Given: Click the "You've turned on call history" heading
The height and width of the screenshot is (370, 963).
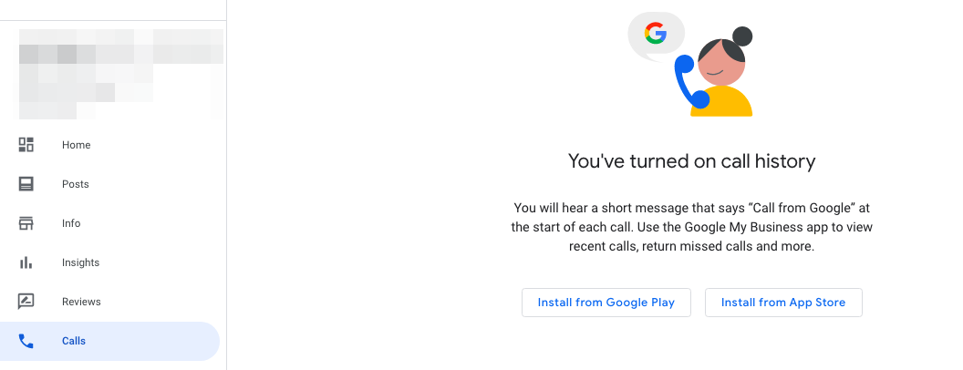Looking at the screenshot, I should [691, 162].
